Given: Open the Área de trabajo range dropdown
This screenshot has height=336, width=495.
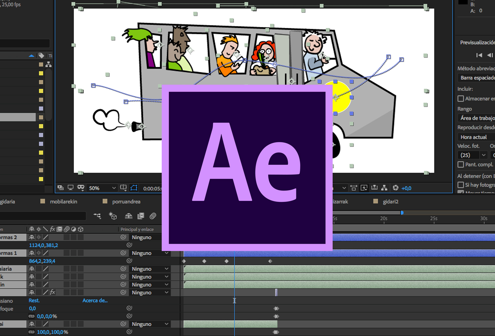Looking at the screenshot, I should click(476, 118).
